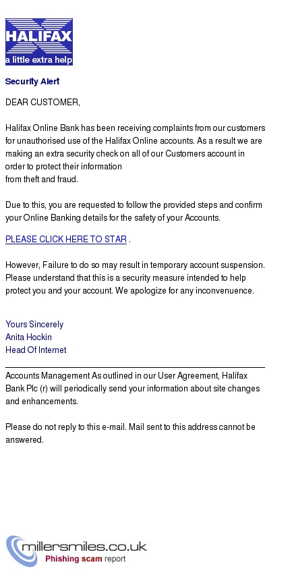Click the Security Alert heading
This screenshot has height=573, width=294.
pyautogui.click(x=32, y=82)
